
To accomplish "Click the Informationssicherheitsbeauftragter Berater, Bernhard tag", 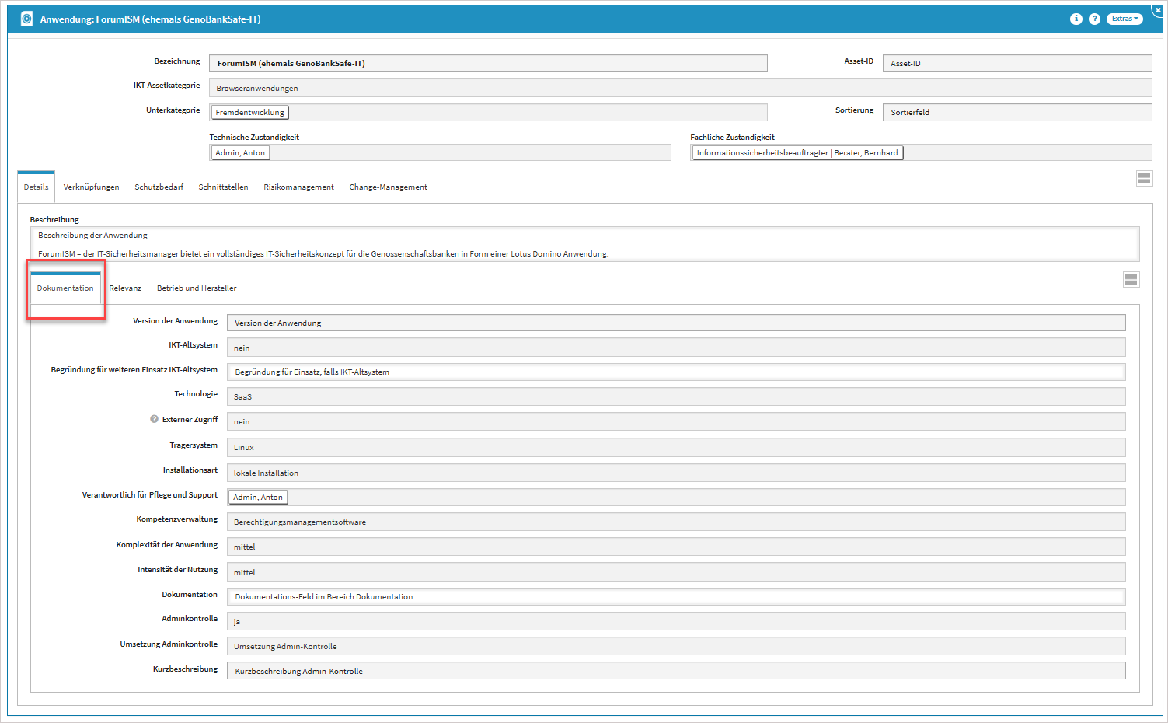I will (797, 153).
